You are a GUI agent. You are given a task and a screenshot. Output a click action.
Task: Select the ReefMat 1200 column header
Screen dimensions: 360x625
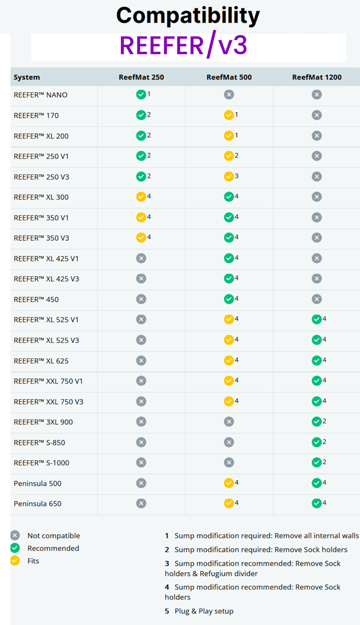pos(316,77)
